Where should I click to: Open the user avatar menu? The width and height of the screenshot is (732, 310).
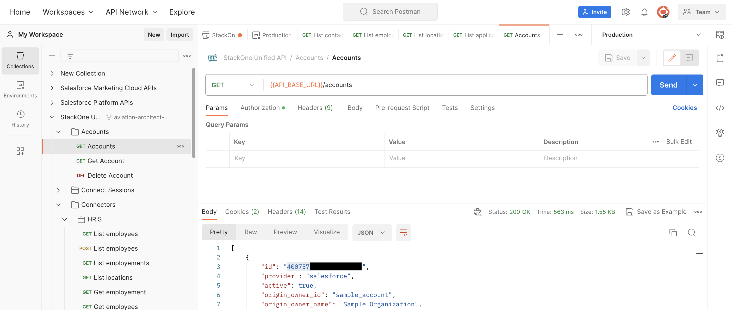point(663,12)
